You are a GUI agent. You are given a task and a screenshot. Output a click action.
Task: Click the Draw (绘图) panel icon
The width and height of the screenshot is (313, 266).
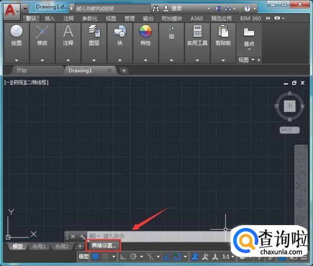coord(17,31)
